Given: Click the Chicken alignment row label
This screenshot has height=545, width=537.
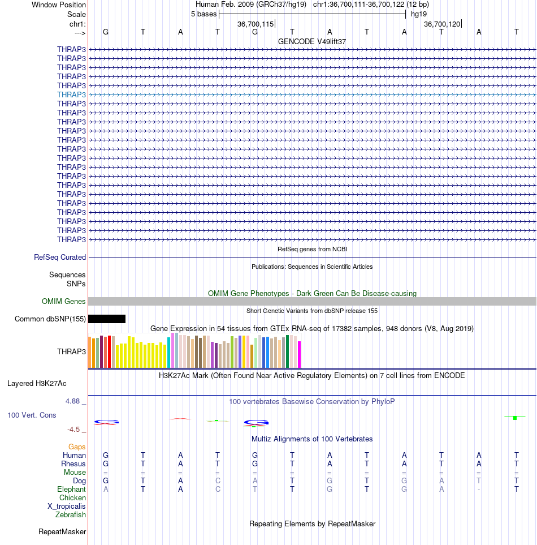Looking at the screenshot, I should [72, 497].
